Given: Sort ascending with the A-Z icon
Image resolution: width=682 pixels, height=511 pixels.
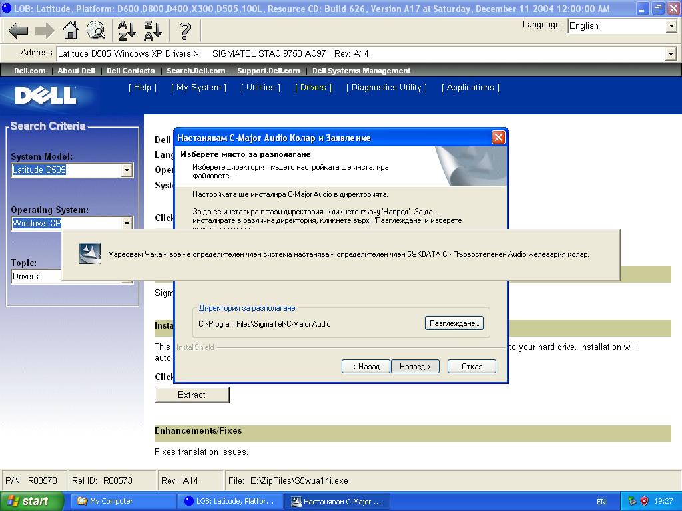Looking at the screenshot, I should pyautogui.click(x=127, y=31).
